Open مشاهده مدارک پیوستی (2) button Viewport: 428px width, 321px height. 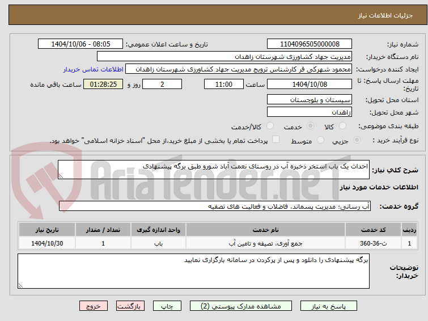coord(241,306)
